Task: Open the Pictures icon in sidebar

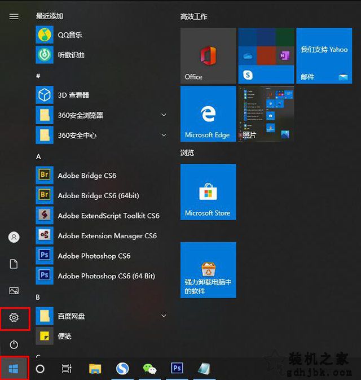Action: (14, 291)
